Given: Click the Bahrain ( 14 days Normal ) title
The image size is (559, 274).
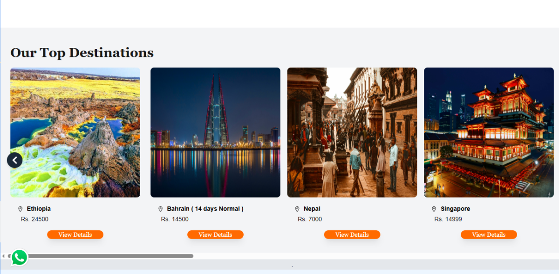Looking at the screenshot, I should [205, 209].
